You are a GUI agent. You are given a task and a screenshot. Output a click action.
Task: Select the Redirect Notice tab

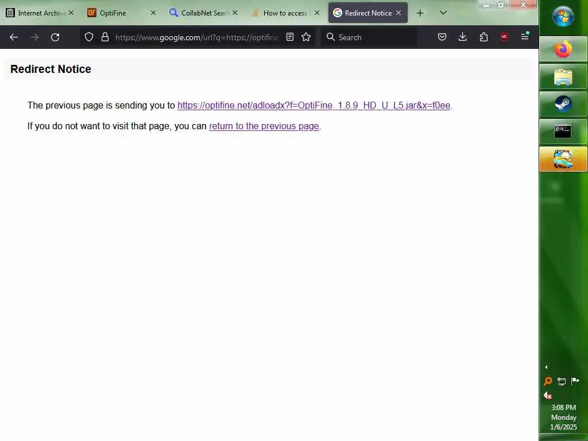(x=367, y=13)
